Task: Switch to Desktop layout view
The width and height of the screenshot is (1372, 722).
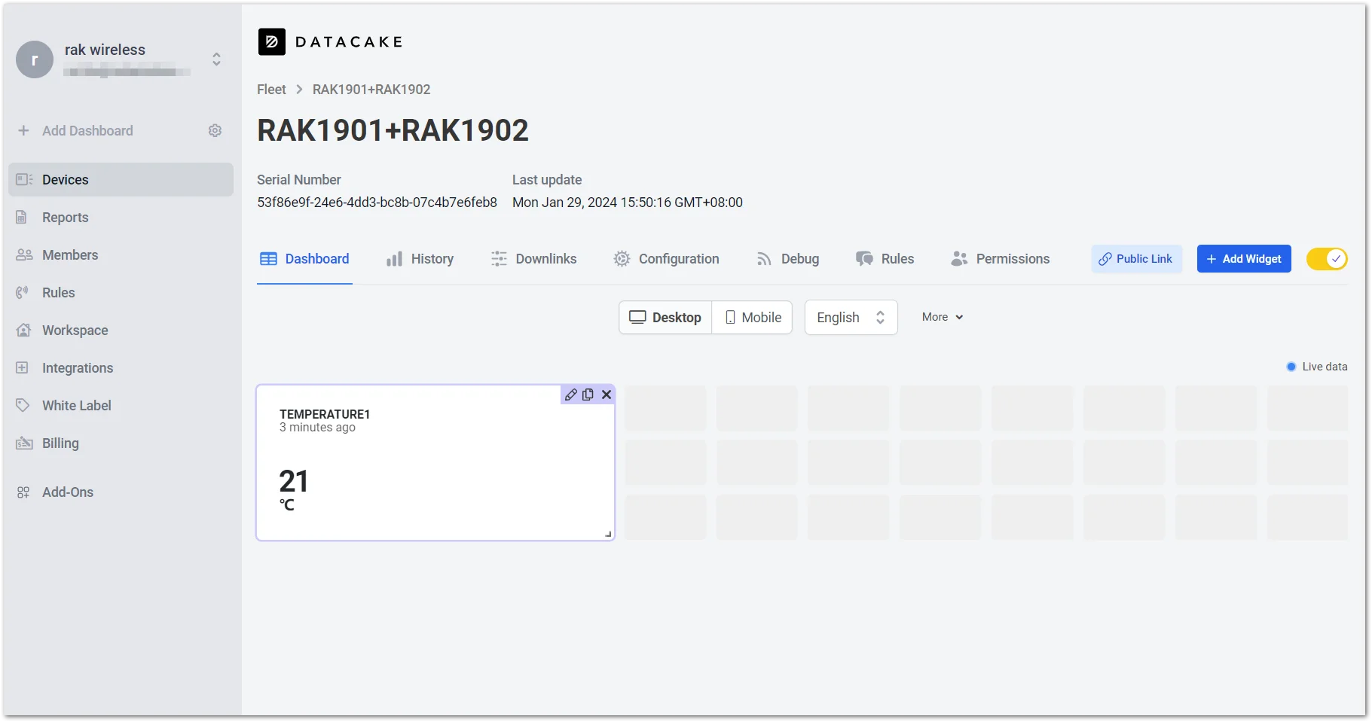Action: click(665, 318)
